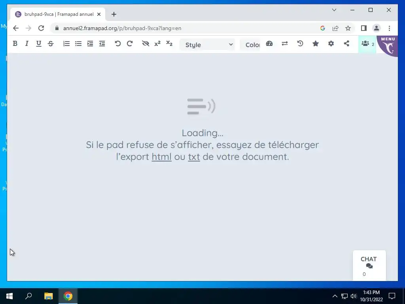Open the Chrome profile menu
Image resolution: width=405 pixels, height=304 pixels.
(x=377, y=28)
